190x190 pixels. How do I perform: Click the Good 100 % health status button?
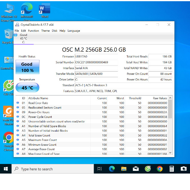tap(28, 67)
